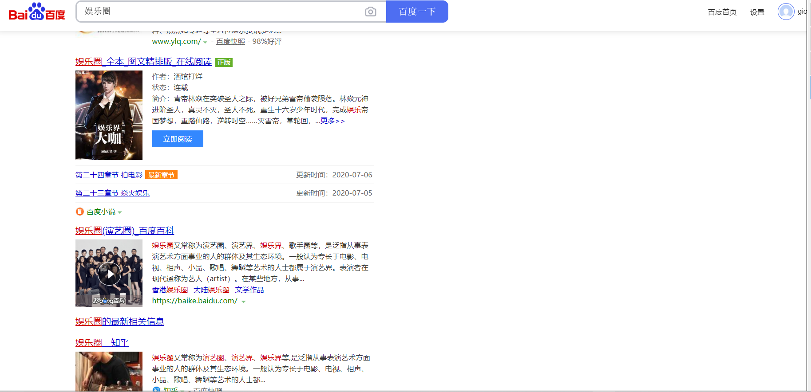This screenshot has width=811, height=392.
Task: Click update date 2020-07-06
Action: 352,175
